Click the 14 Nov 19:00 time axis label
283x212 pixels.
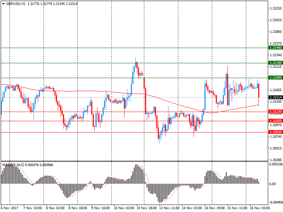(x=214, y=208)
